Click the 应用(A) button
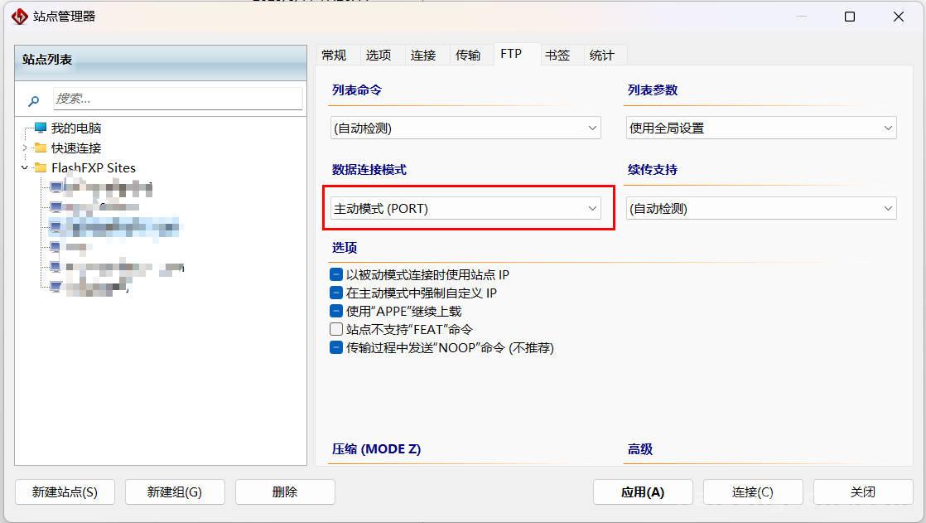Viewport: 926px width, 523px height. click(x=643, y=492)
